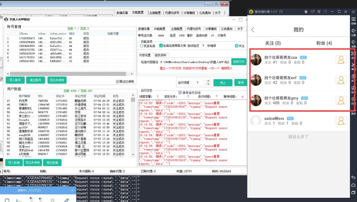The image size is (357, 202).
Task: Click the back arrow on the 我的 page
Action: 253,30
